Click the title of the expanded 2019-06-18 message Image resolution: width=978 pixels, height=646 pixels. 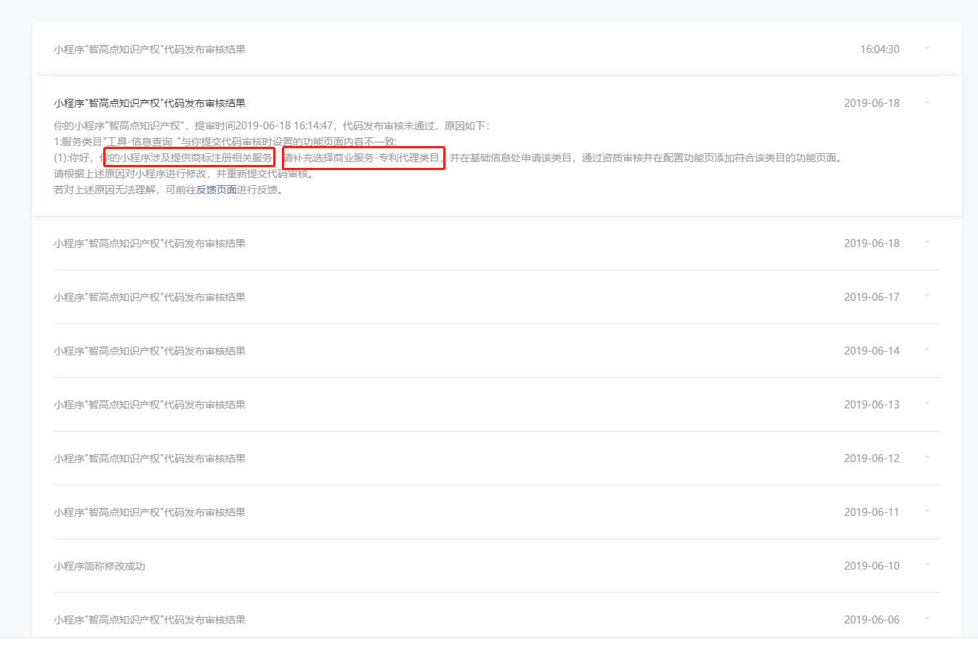point(150,103)
